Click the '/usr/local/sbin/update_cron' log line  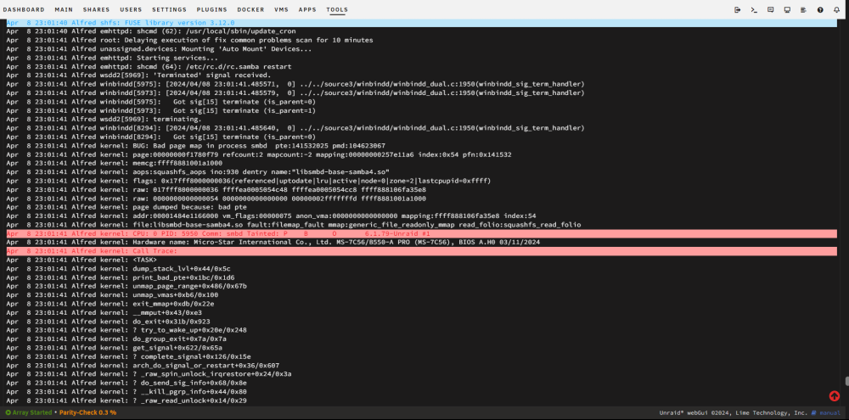pos(151,31)
